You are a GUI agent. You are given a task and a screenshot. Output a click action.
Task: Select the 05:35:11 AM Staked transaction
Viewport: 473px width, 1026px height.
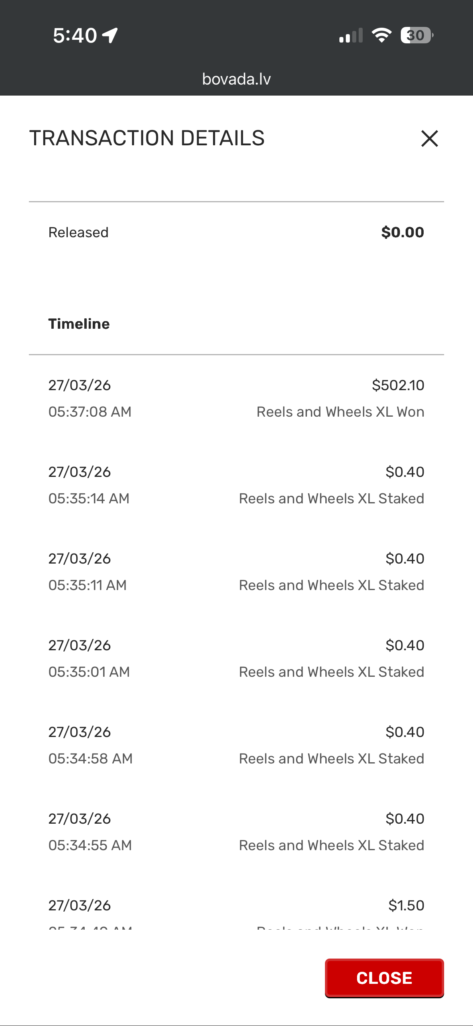236,572
